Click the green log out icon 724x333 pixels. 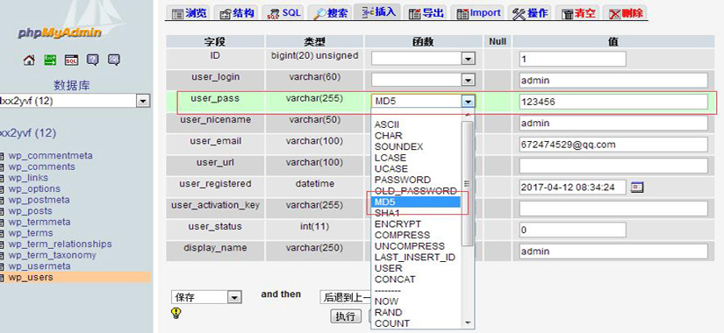coord(50,60)
